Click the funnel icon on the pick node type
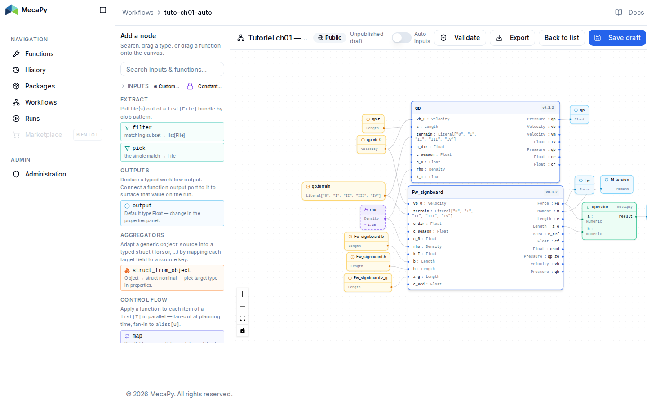Screen dimensions: 647x404 (127, 149)
